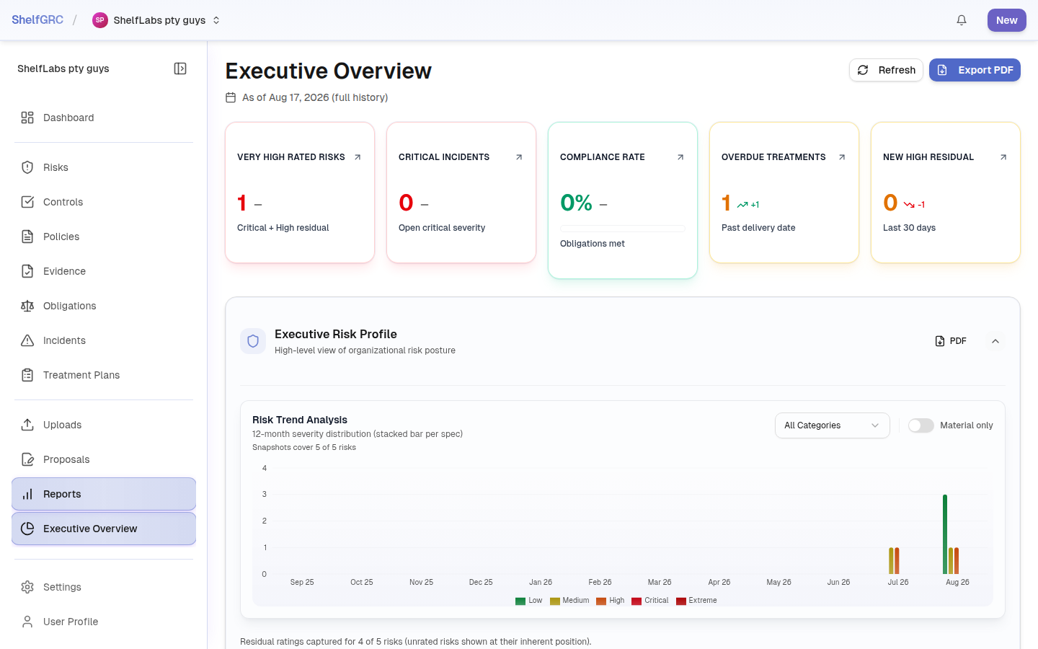The height and width of the screenshot is (649, 1038).
Task: Open arrow icon on Critical Incidents card
Action: tap(519, 157)
